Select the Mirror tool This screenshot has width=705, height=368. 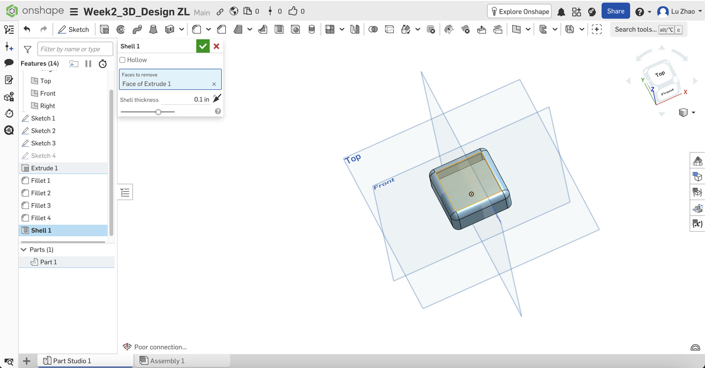[355, 29]
